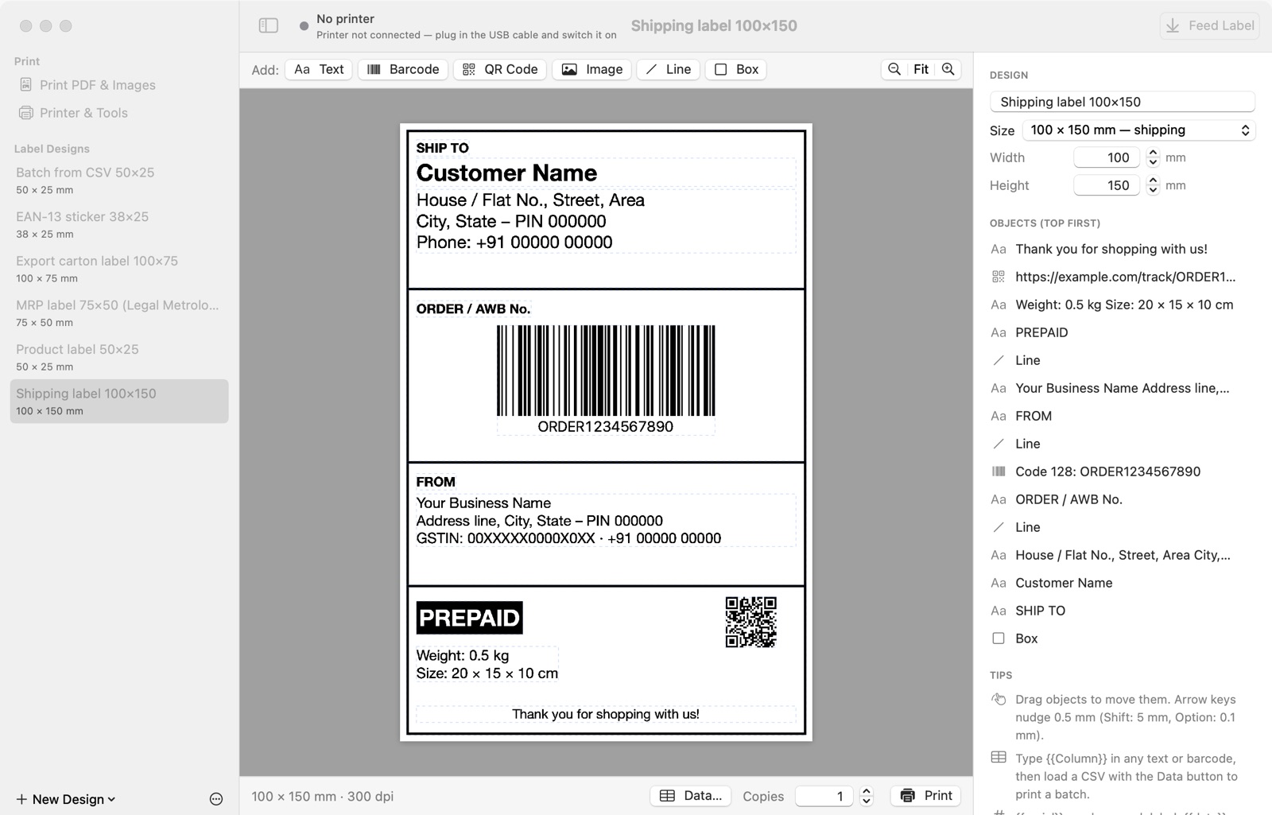Select the PREPAID object in the list
Screen dimensions: 1272x815
click(x=1122, y=332)
